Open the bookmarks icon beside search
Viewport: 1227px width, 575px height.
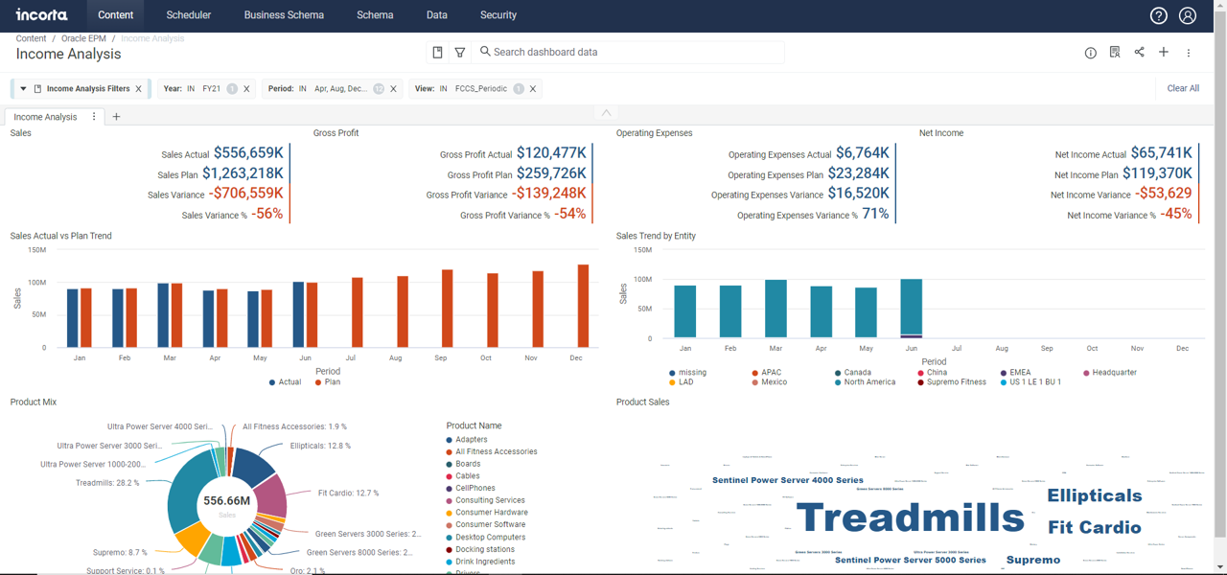[437, 52]
